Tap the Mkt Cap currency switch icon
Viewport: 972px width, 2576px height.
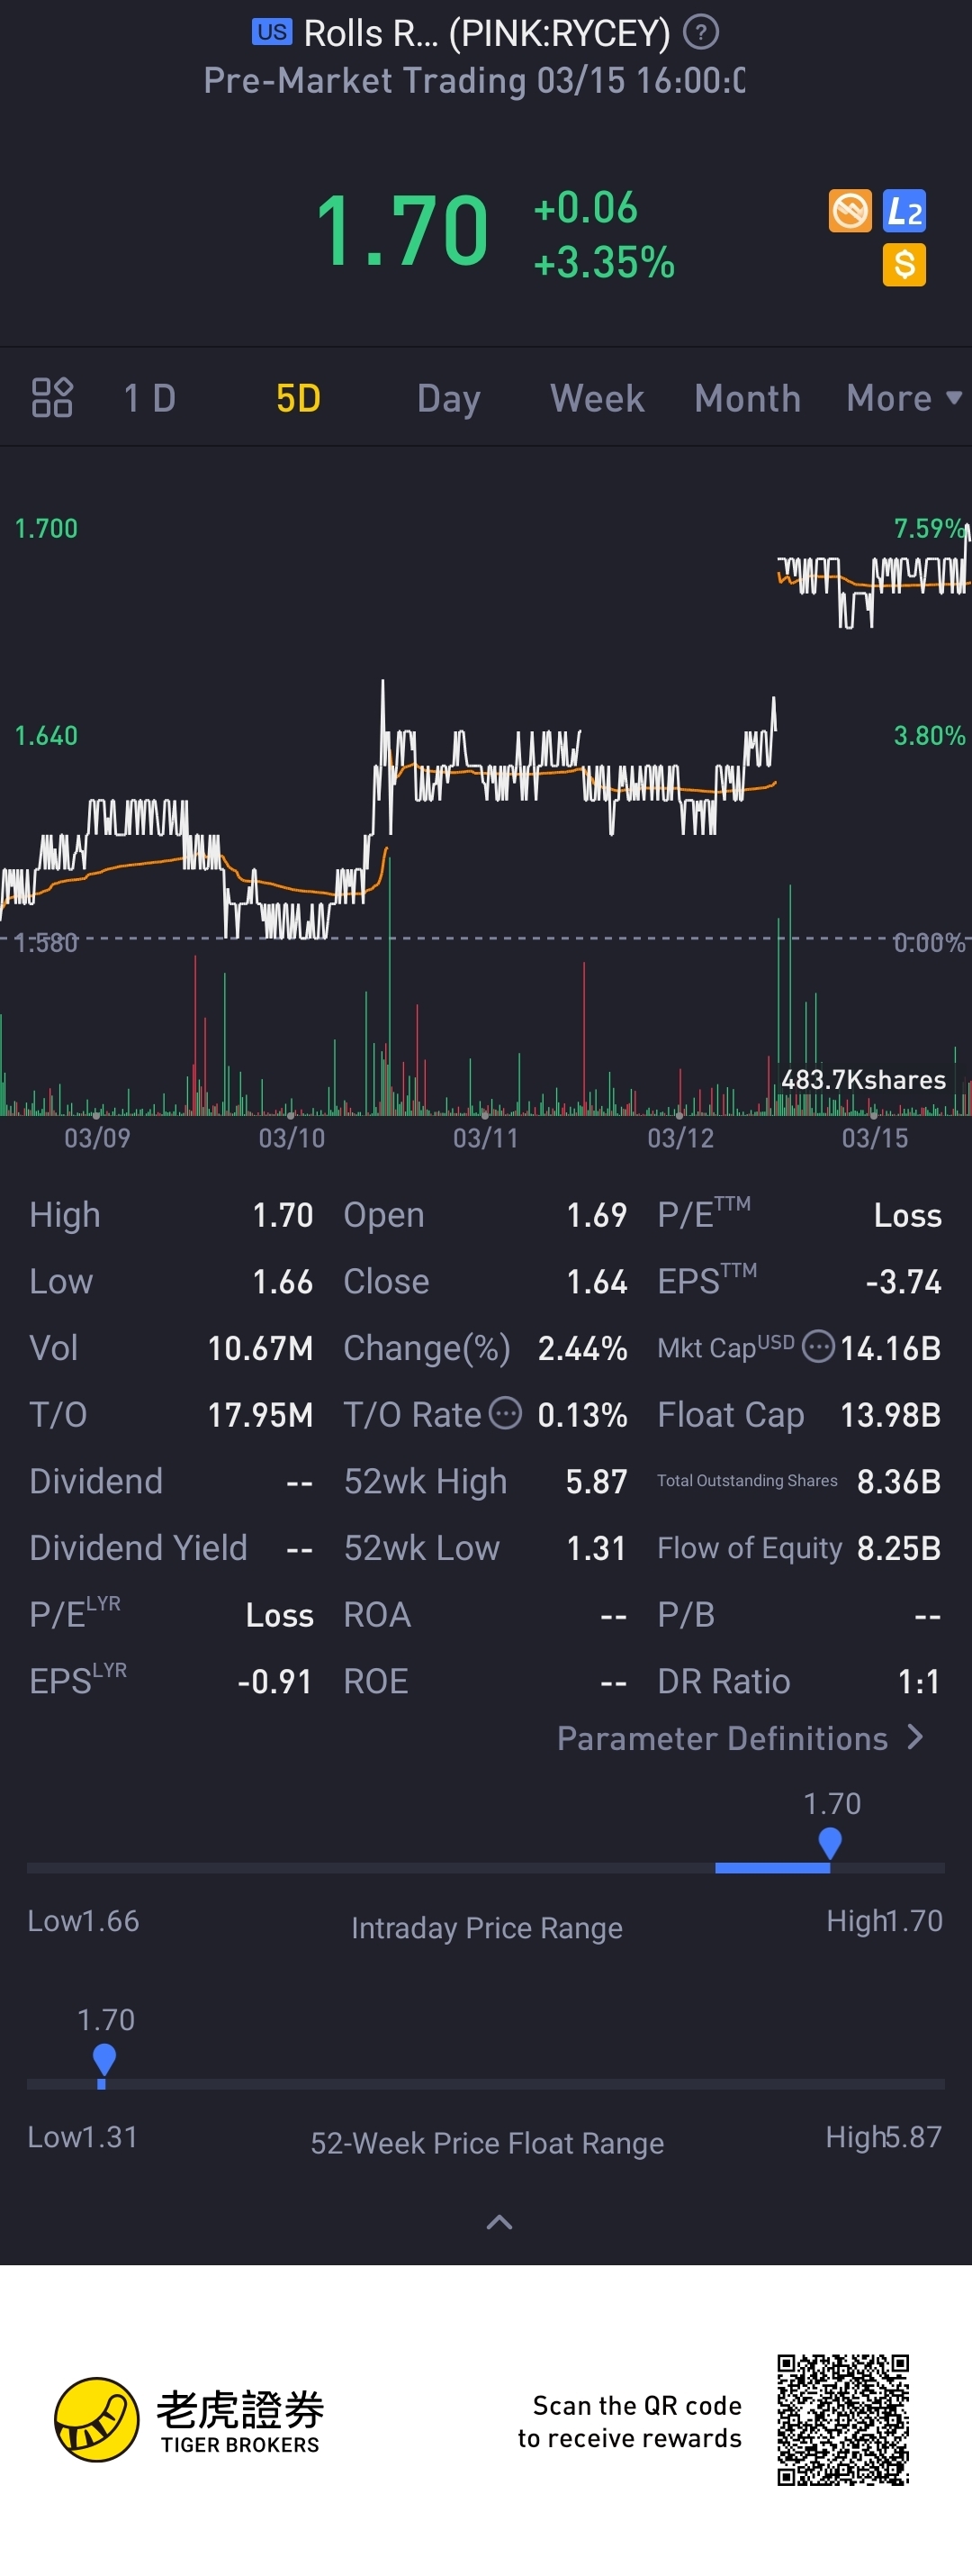pos(818,1347)
